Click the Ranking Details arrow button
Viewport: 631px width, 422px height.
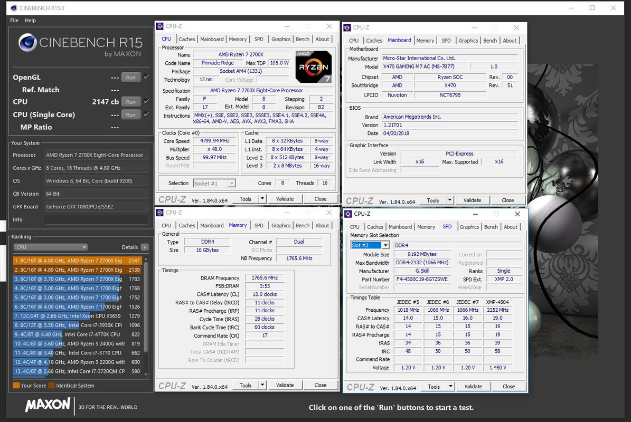(x=145, y=247)
